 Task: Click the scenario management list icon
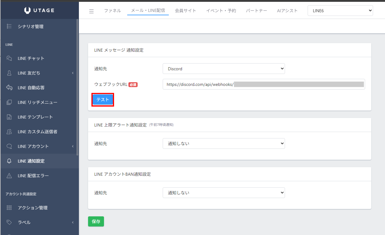pyautogui.click(x=9, y=27)
